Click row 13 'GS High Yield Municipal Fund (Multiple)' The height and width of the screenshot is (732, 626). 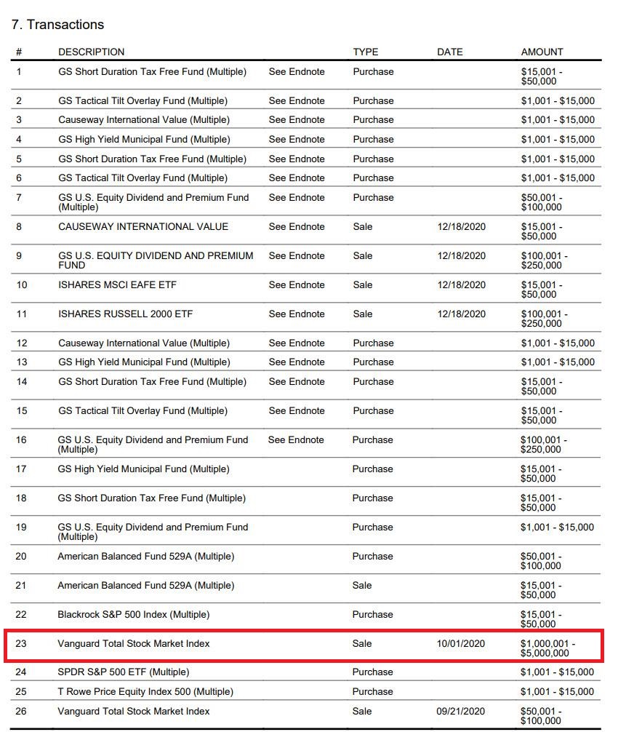point(144,362)
